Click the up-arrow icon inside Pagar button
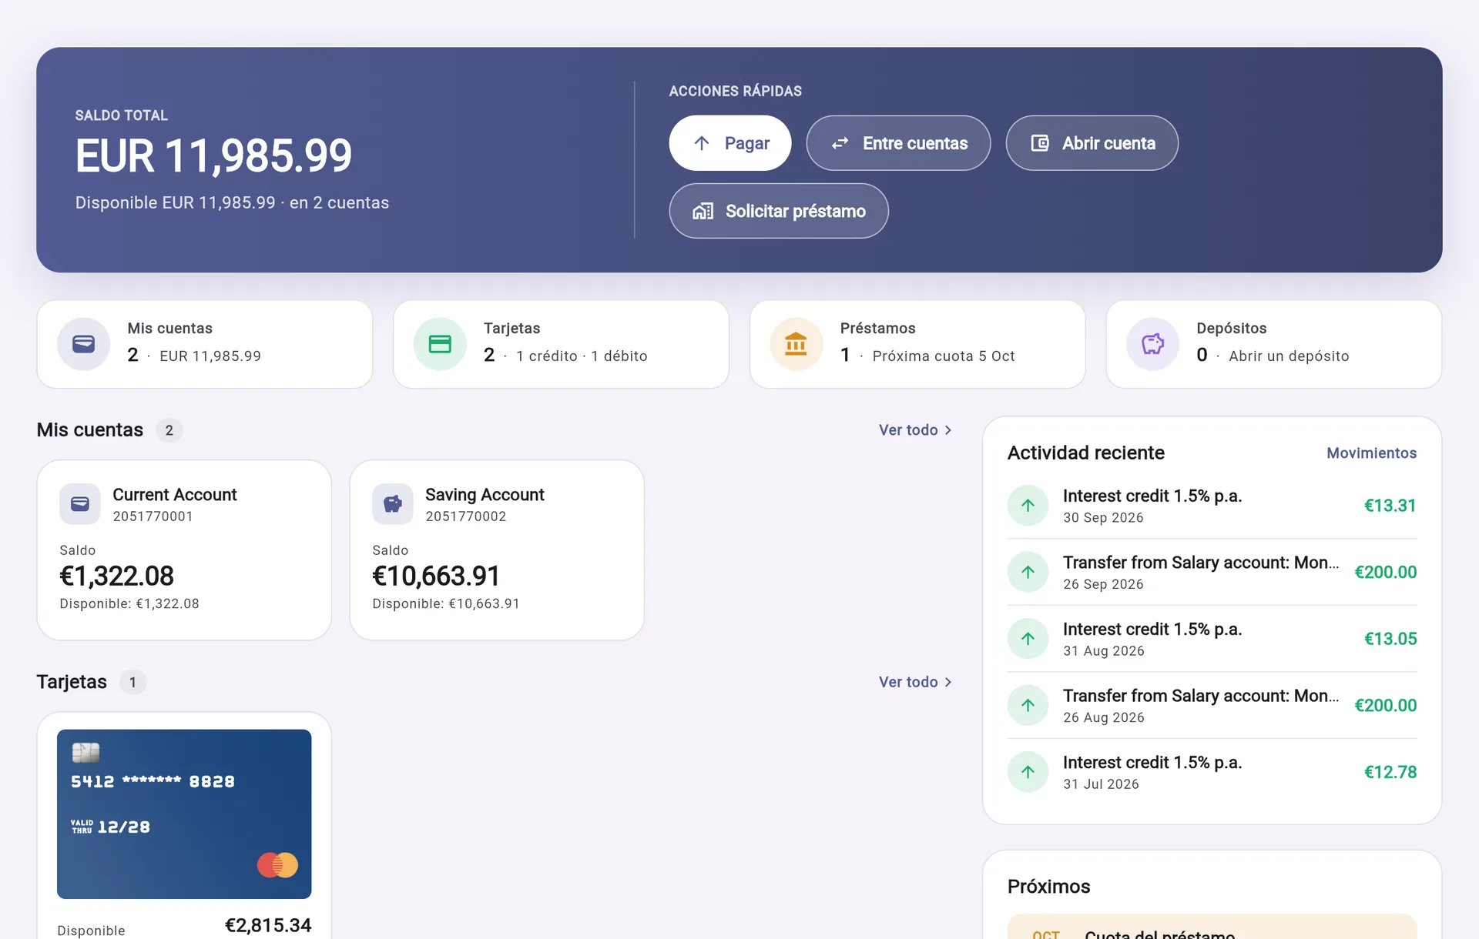Screen dimensions: 1479x939 [702, 143]
